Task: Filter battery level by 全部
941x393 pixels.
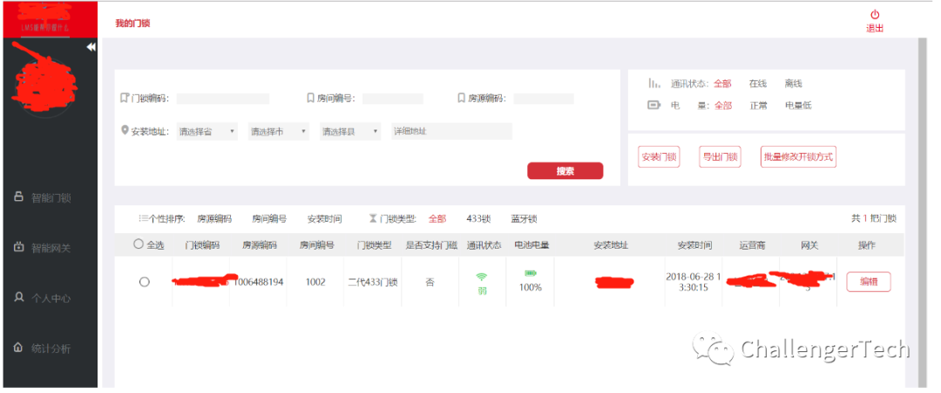Action: click(722, 105)
